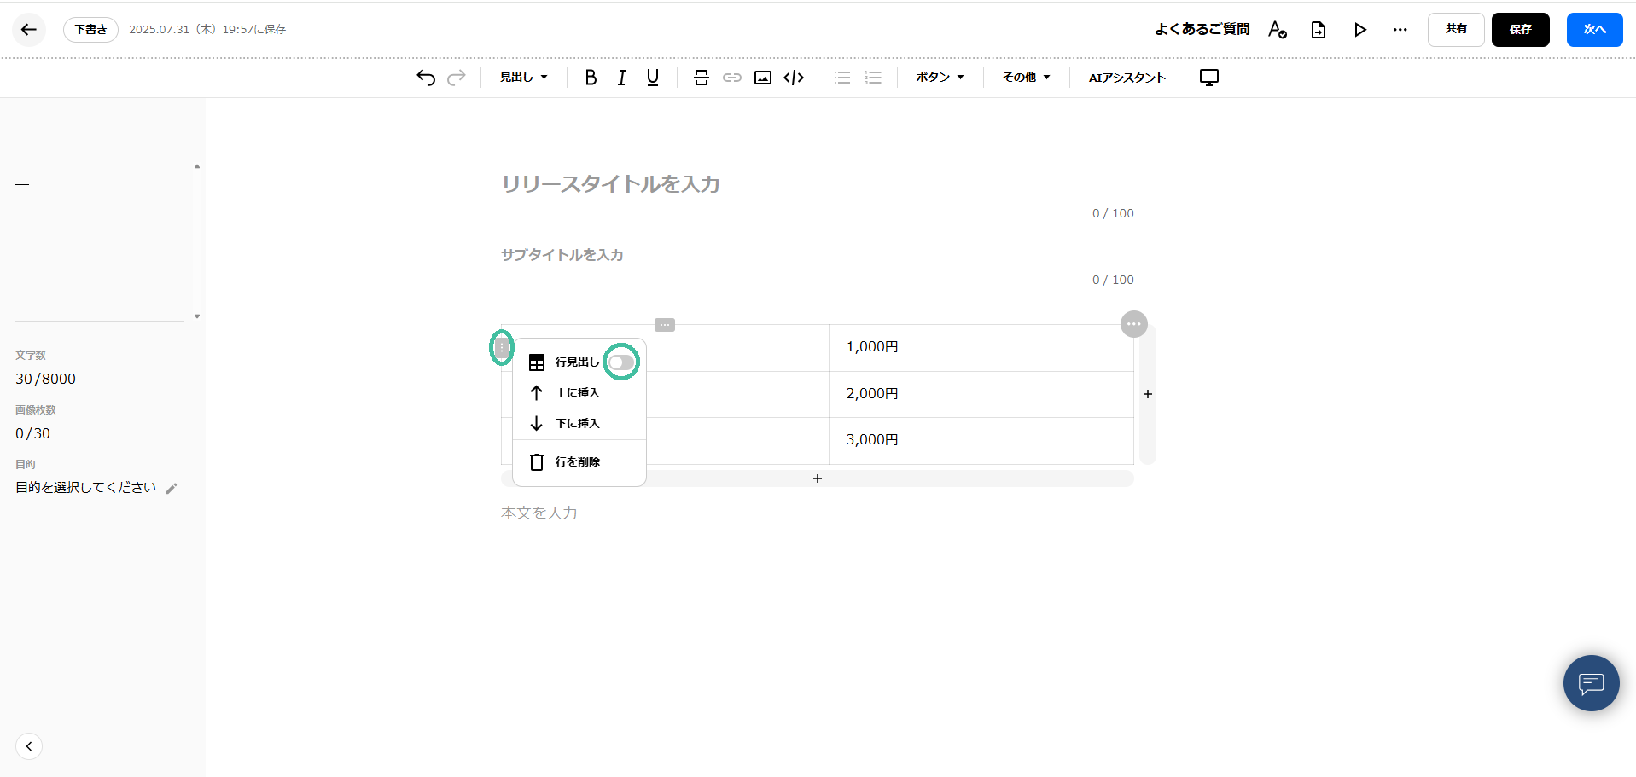Screen dimensions: 1636x777
Task: Open the chat support bubble
Action: 1590,682
